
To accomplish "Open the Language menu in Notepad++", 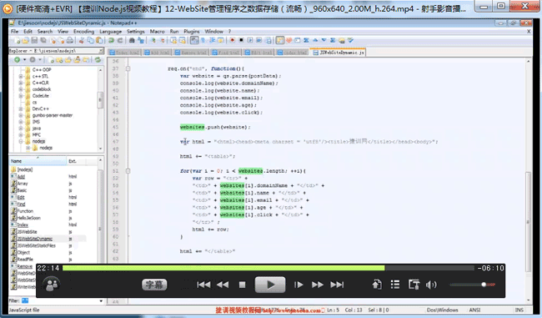I will tap(110, 31).
